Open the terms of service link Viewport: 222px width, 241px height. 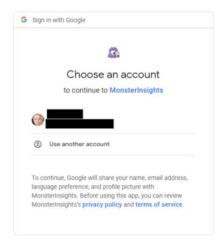159,205
